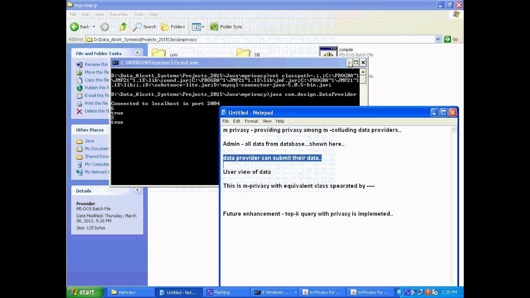Collapse the File and Folder Tasks panel
The width and height of the screenshot is (530, 298).
point(137,53)
